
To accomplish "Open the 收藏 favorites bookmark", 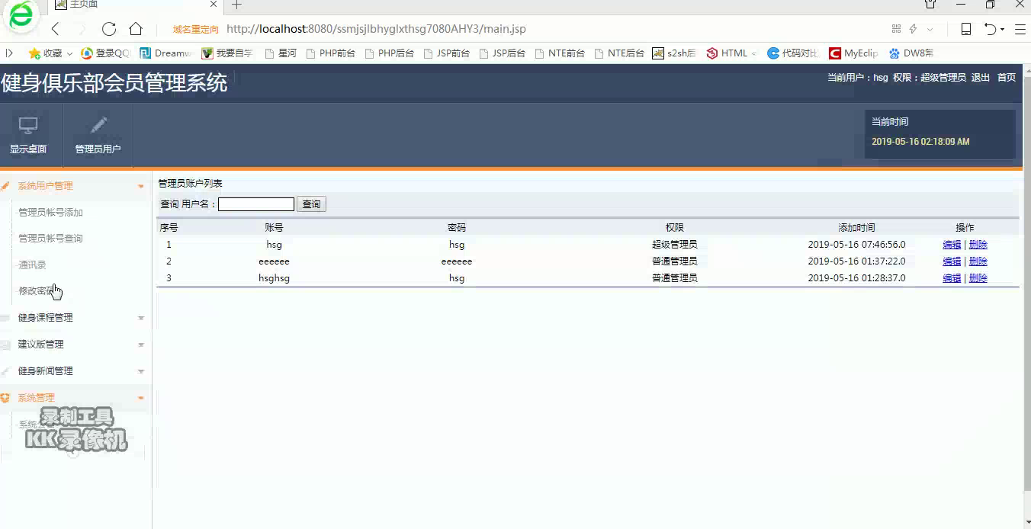I will pos(45,53).
